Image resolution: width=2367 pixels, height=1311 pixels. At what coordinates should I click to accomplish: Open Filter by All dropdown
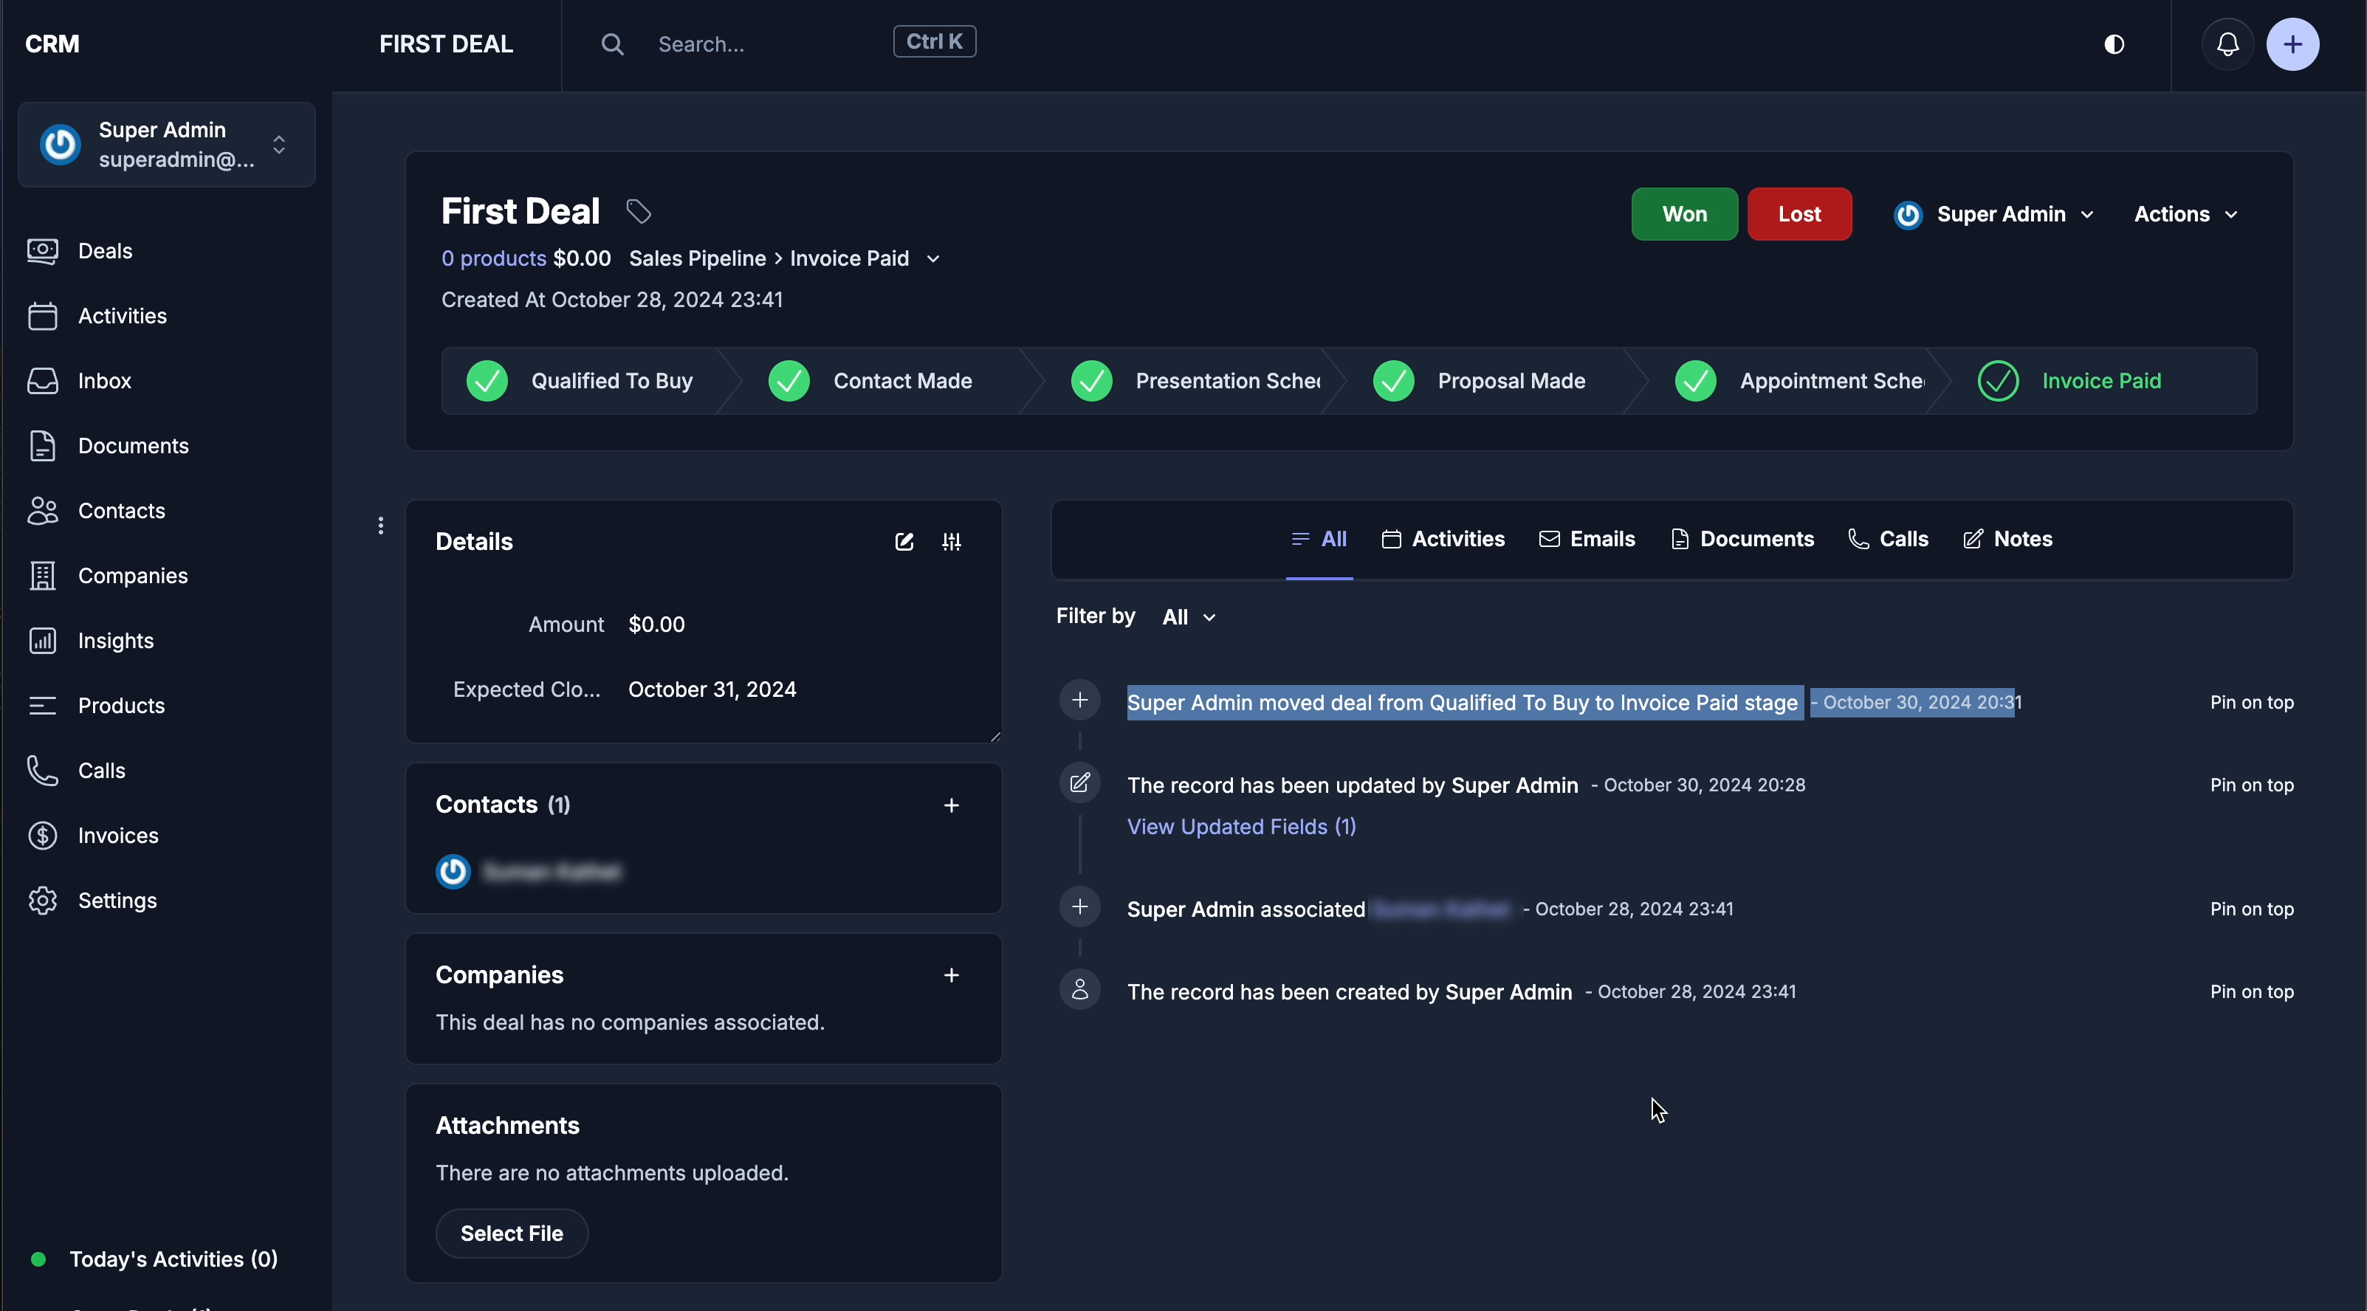[1189, 617]
